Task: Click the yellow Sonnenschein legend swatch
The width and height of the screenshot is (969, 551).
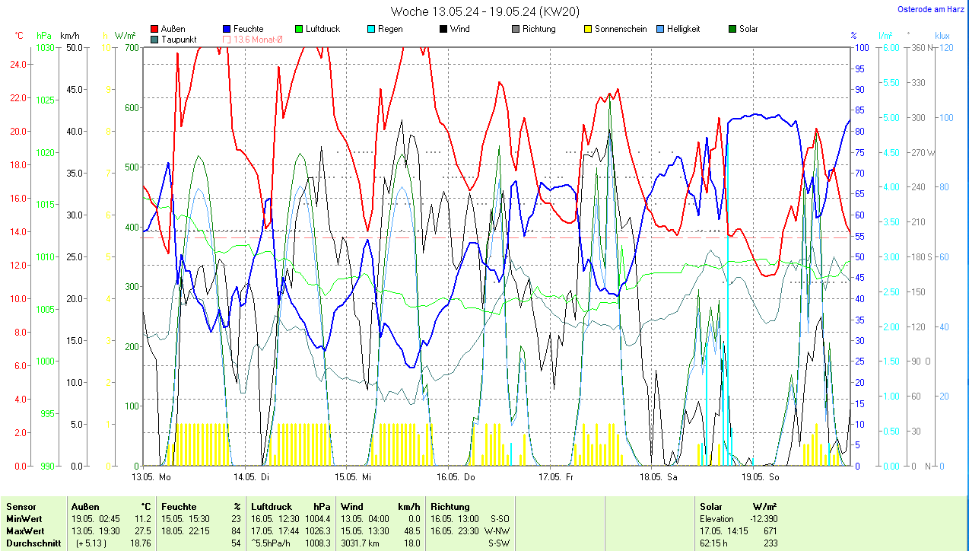Action: [x=588, y=29]
